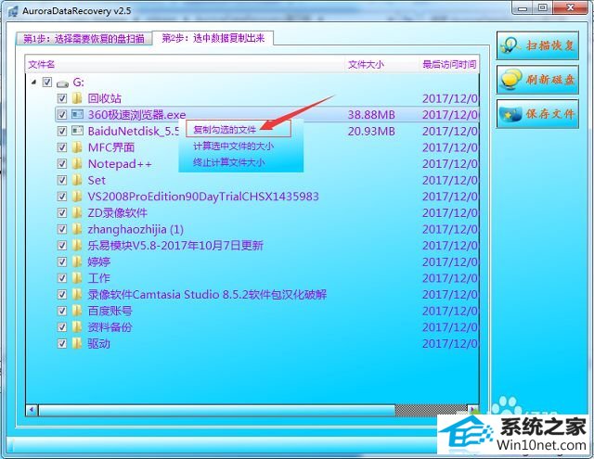
Task: Minimize the AuroraDataRecovery window
Action: [523, 8]
